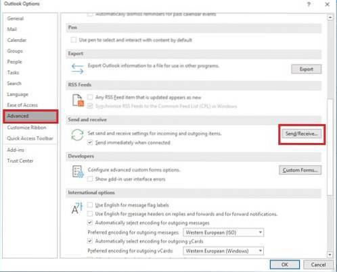Click the International options letter A icon
Image resolution: width=337 pixels, height=272 pixels.
point(77,208)
